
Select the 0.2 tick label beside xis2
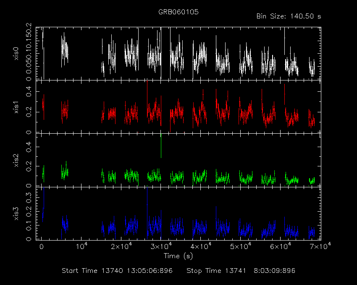tap(29, 166)
